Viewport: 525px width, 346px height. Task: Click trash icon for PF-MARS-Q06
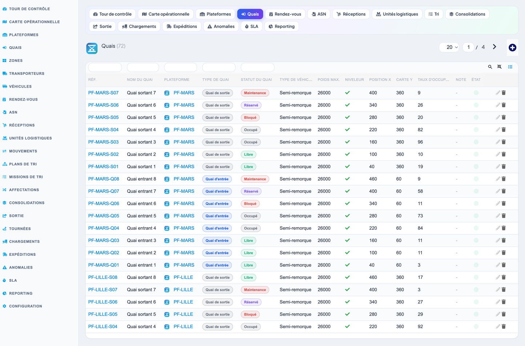coord(504,204)
